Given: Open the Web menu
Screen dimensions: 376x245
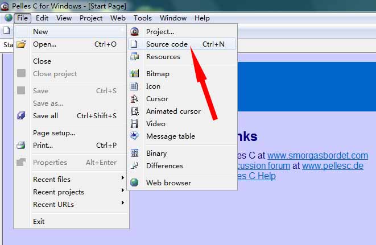Looking at the screenshot, I should click(118, 18).
